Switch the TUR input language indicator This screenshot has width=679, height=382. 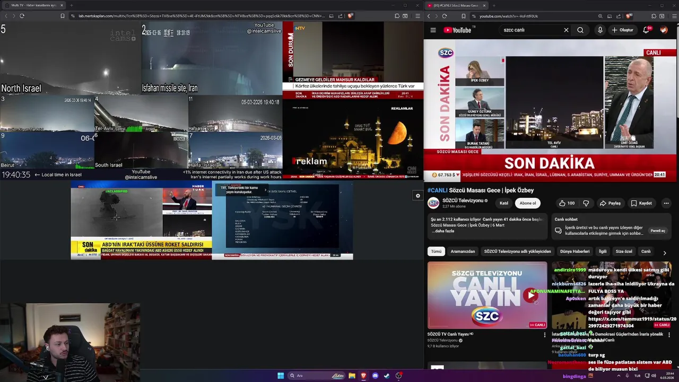click(x=638, y=376)
